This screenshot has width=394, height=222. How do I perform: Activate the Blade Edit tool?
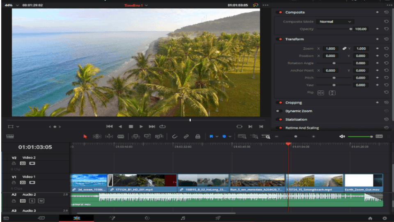(x=121, y=136)
